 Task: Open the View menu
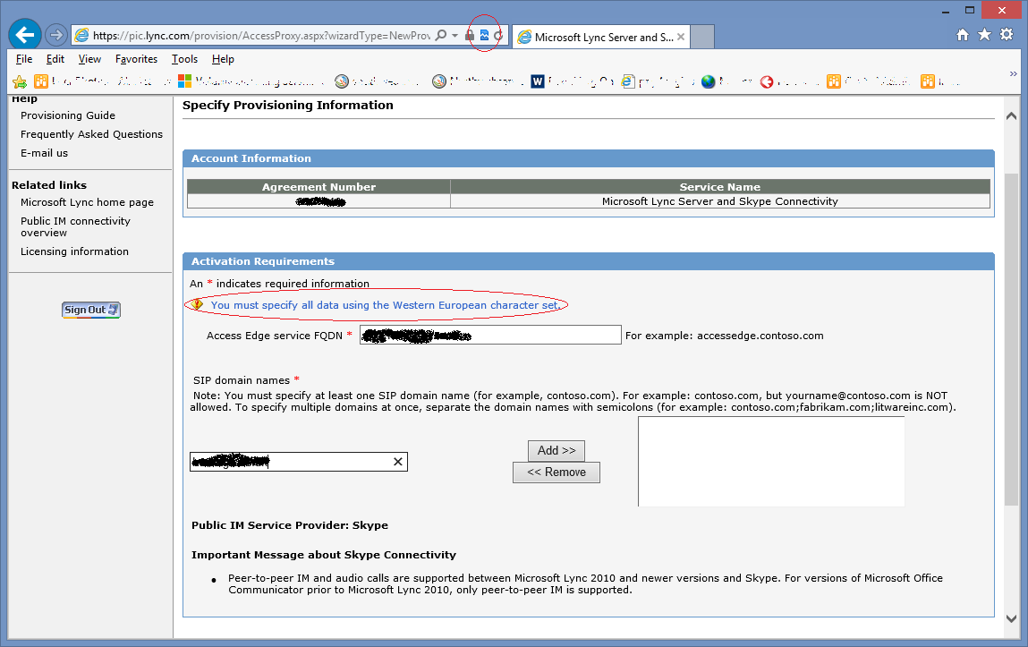pos(89,59)
